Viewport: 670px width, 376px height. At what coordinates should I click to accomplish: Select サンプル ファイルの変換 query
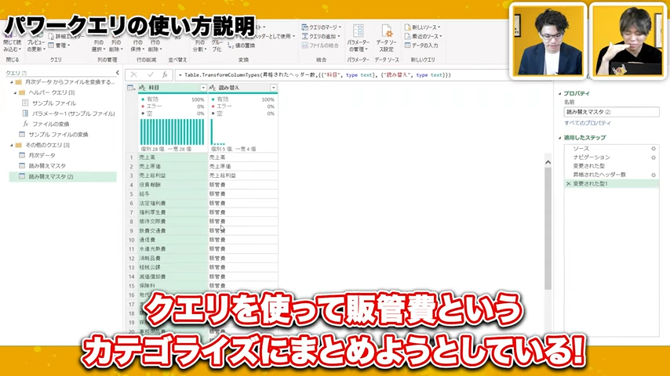coord(58,135)
